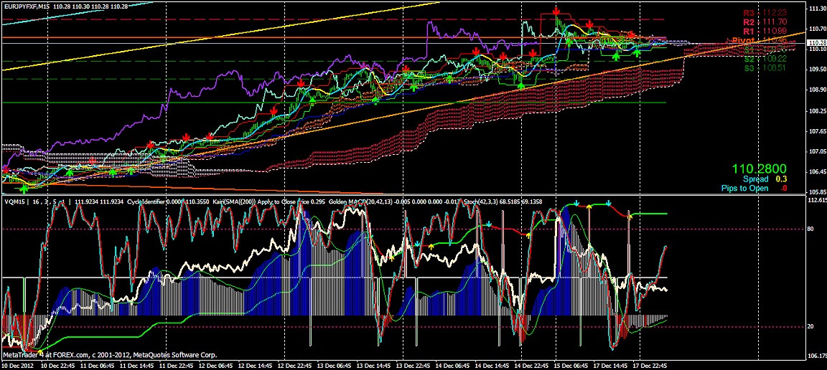Select the 17 Dec 22:45 time axis label
This screenshot has width=827, height=370.
[651, 365]
